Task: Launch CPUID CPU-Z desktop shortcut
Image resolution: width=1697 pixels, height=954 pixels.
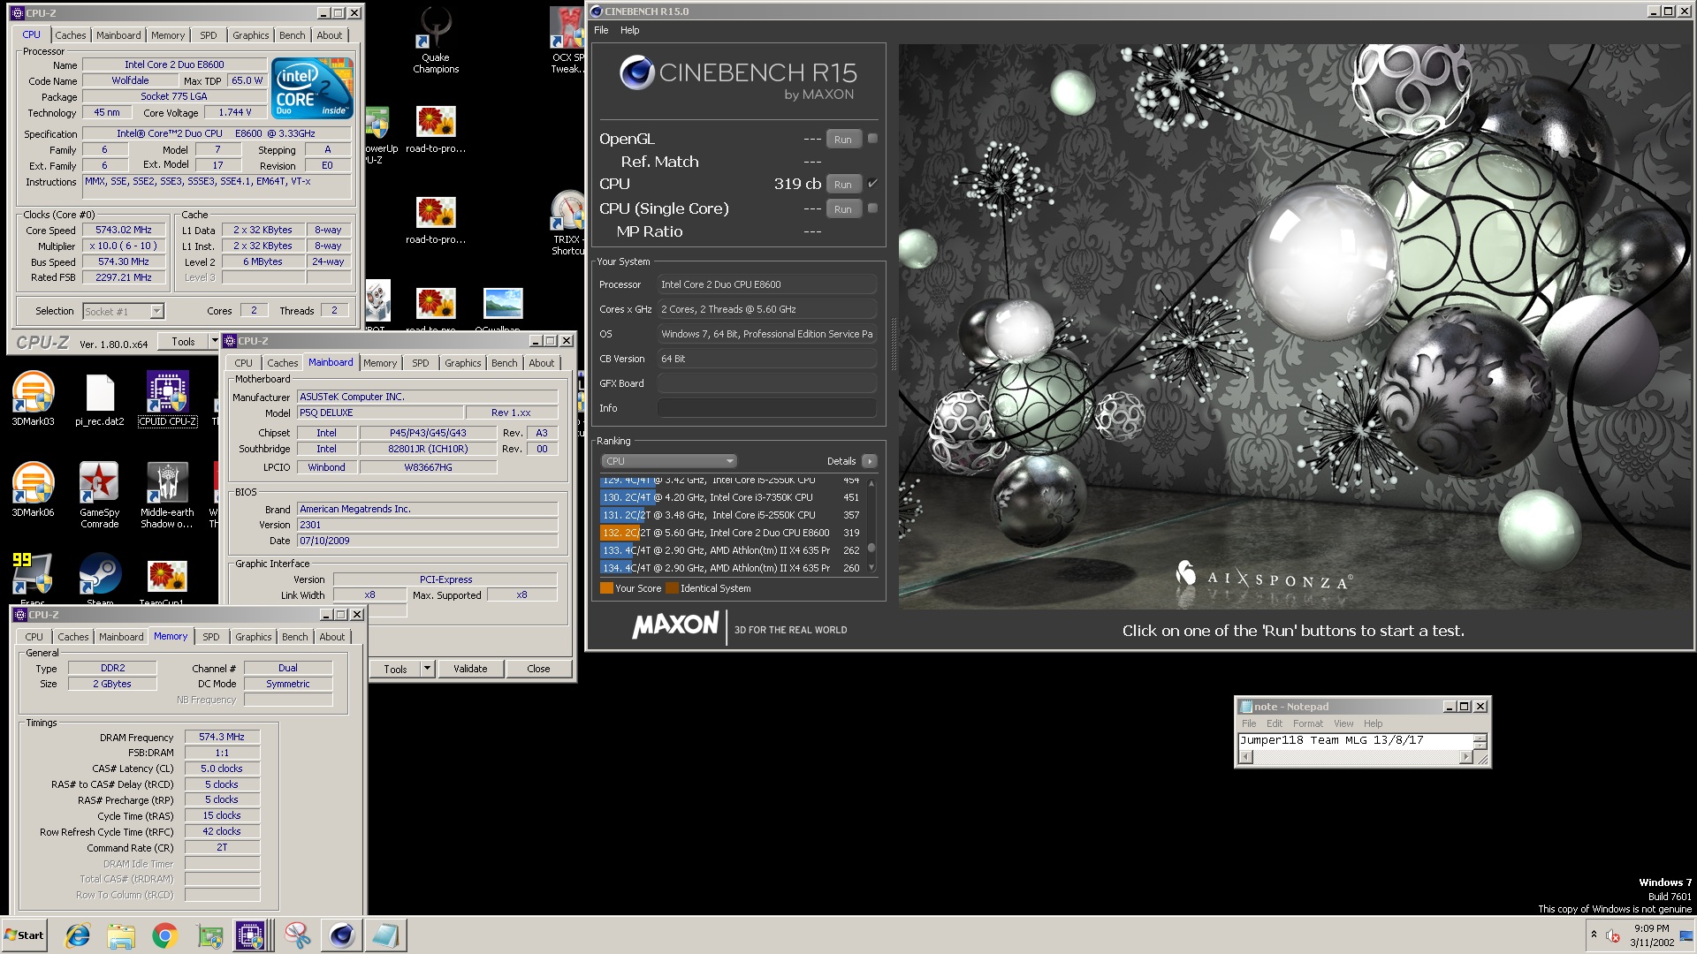Action: pos(167,397)
